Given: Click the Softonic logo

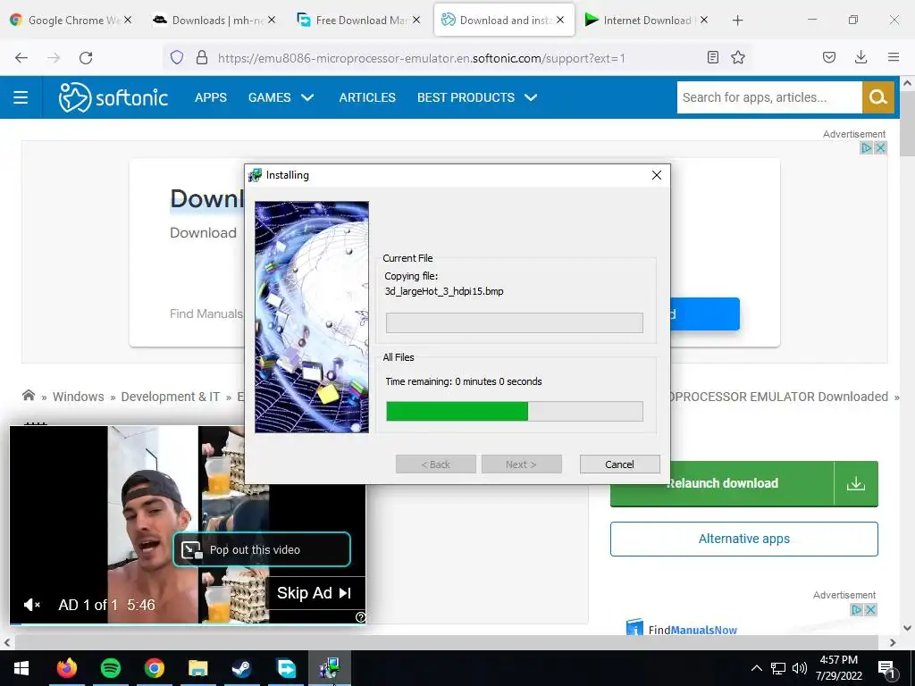Looking at the screenshot, I should click(113, 97).
